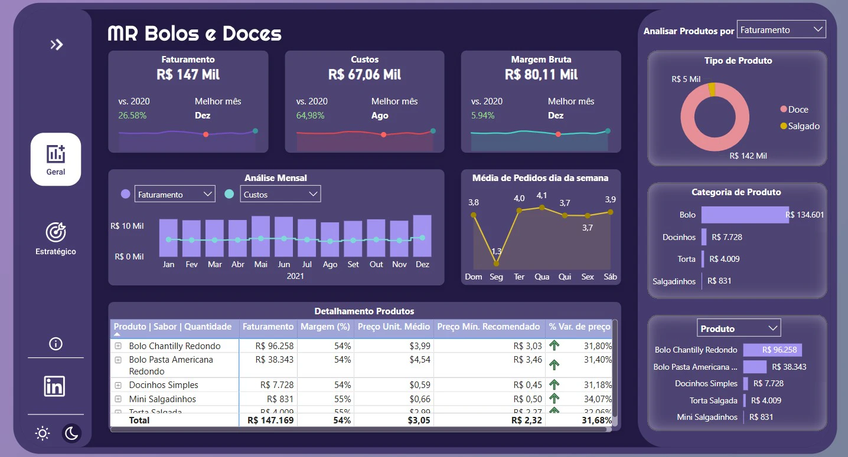The width and height of the screenshot is (848, 457).
Task: Click the Custos KPI value R$ 67,06 Mil
Action: coord(364,75)
